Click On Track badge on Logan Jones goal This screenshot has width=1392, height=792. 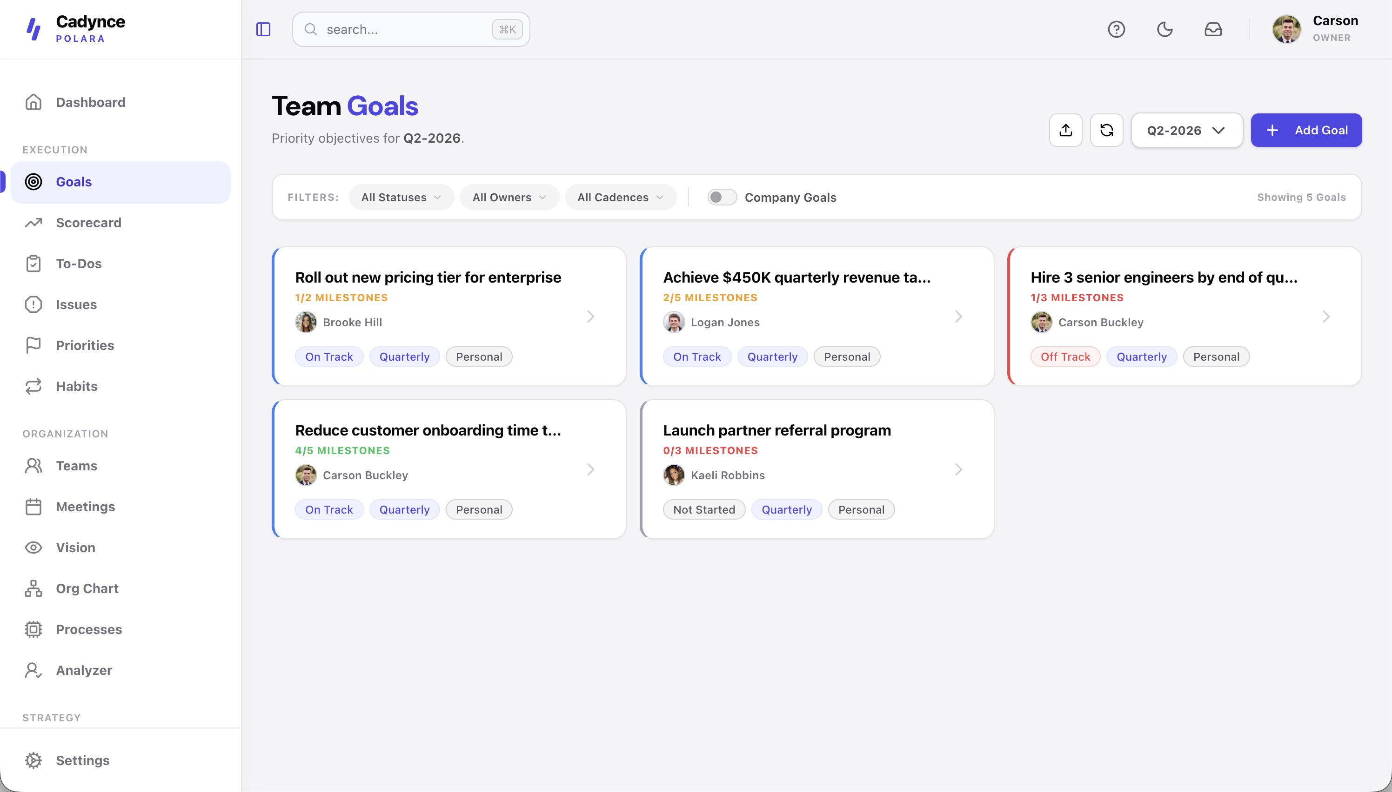697,357
